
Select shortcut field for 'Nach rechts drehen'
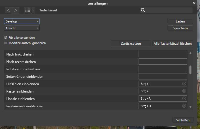coord(163,62)
